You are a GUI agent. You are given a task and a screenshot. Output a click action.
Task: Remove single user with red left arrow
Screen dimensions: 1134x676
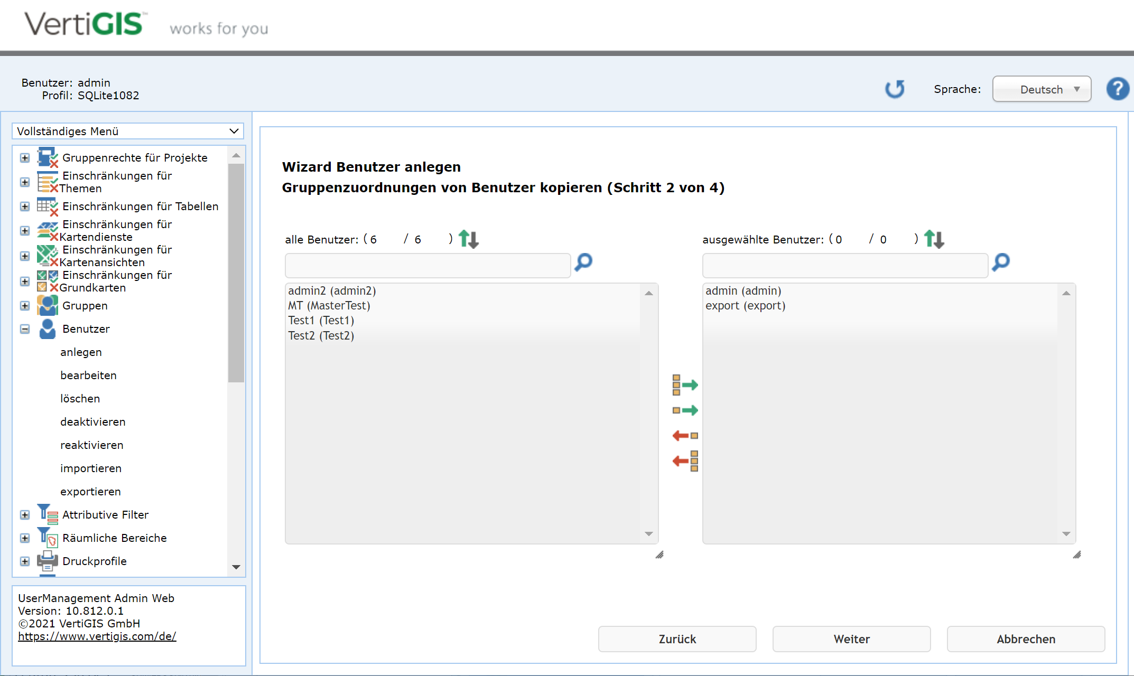(685, 436)
